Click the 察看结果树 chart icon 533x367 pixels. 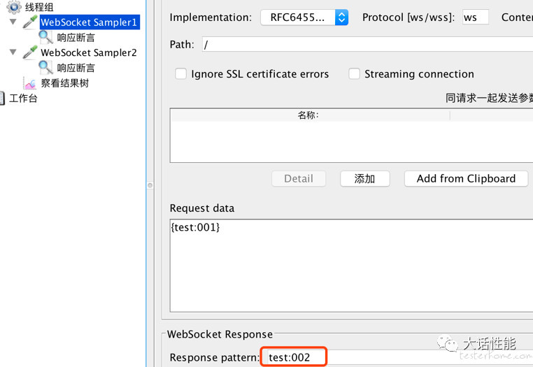[x=30, y=83]
